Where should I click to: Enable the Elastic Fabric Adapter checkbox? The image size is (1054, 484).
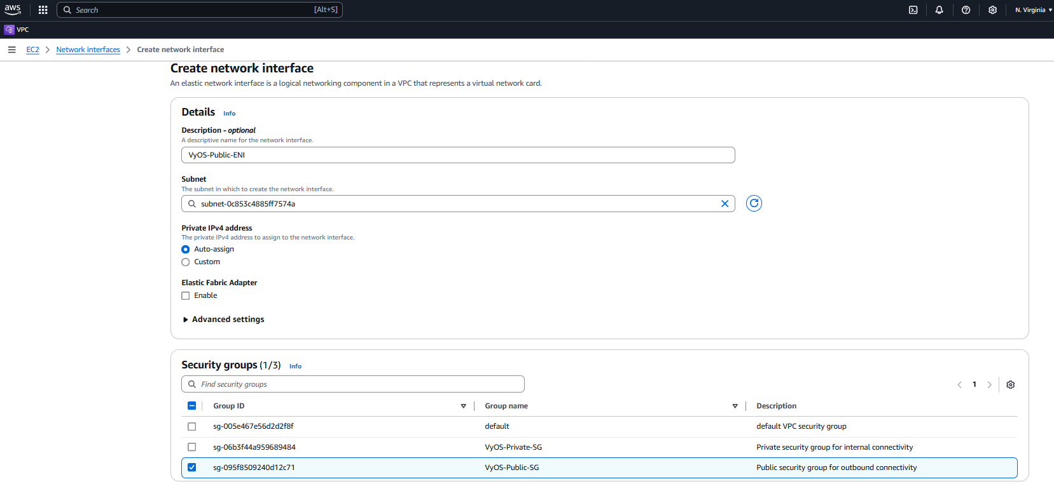point(186,296)
